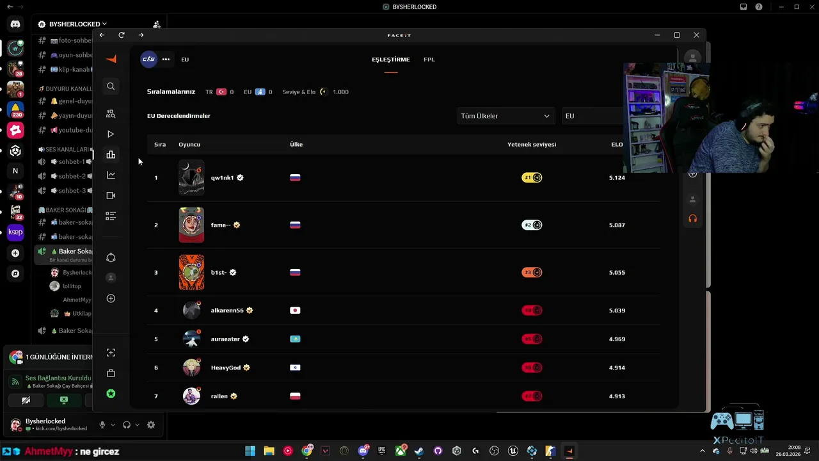Open Windows Start menu
The image size is (819, 461).
pyautogui.click(x=250, y=451)
